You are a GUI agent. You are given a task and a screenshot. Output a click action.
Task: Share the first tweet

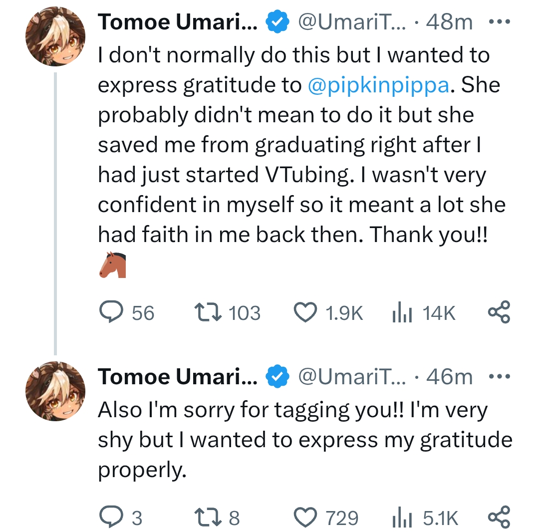pos(499,312)
